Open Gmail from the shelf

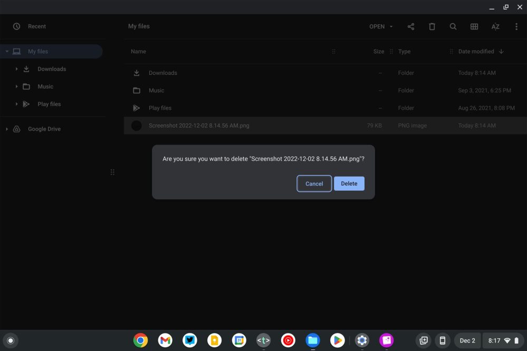coord(165,340)
